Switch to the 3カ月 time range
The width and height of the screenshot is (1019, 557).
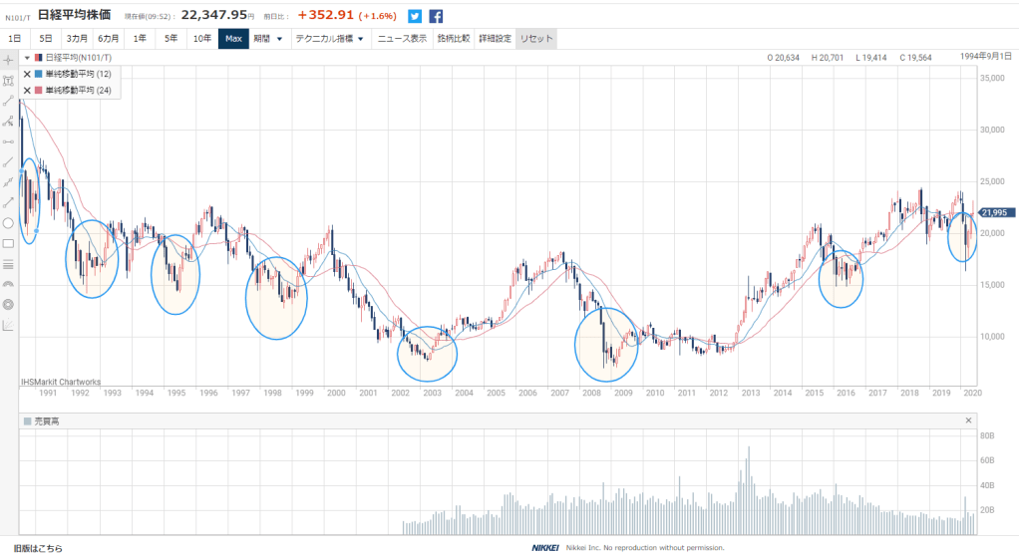coord(77,39)
